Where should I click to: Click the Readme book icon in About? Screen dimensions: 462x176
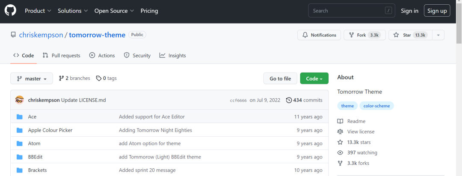340,121
